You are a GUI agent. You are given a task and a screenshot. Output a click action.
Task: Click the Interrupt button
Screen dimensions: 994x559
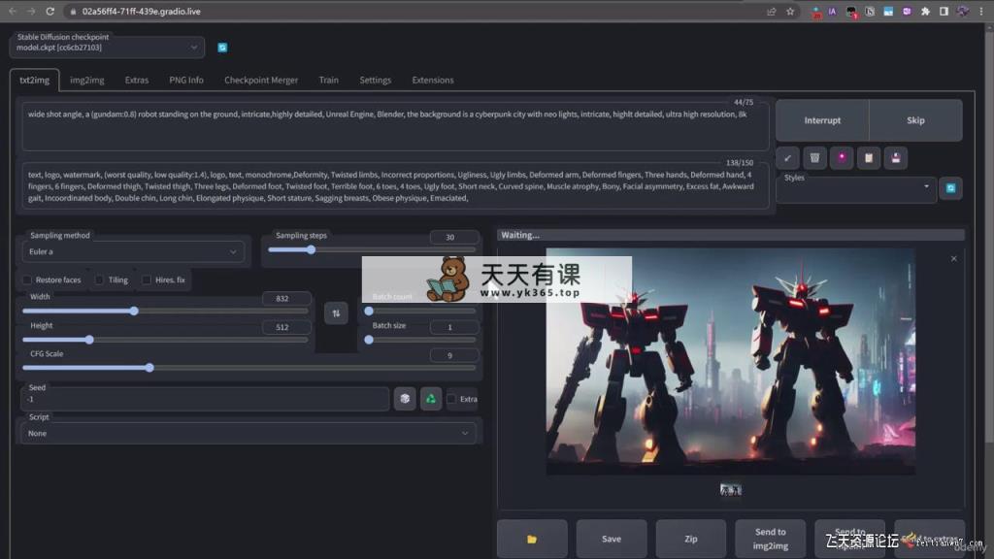coord(822,120)
